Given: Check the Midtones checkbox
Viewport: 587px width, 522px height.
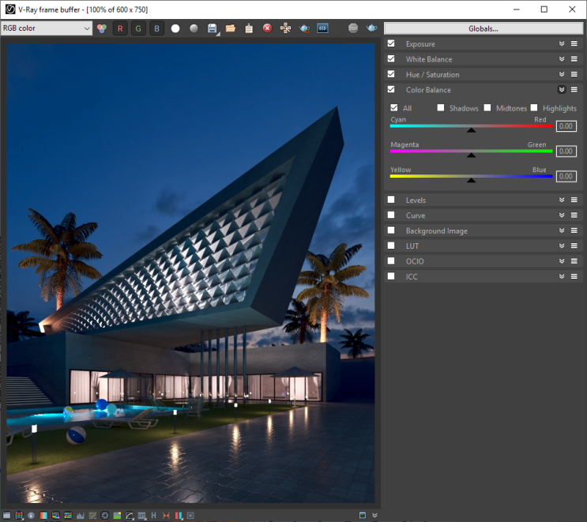Looking at the screenshot, I should (487, 107).
